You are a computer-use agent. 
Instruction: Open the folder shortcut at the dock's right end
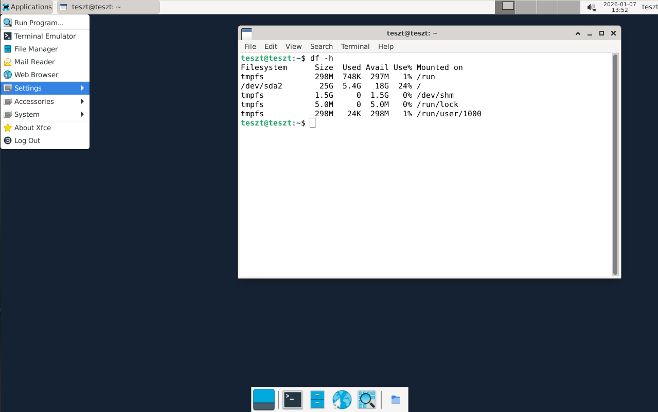[395, 399]
